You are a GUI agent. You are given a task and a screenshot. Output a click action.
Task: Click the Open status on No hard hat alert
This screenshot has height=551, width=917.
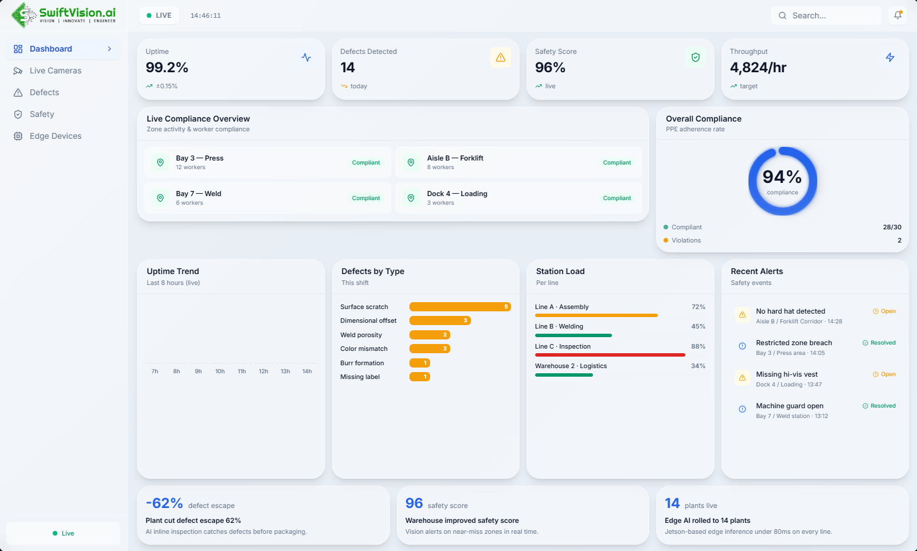coord(884,311)
